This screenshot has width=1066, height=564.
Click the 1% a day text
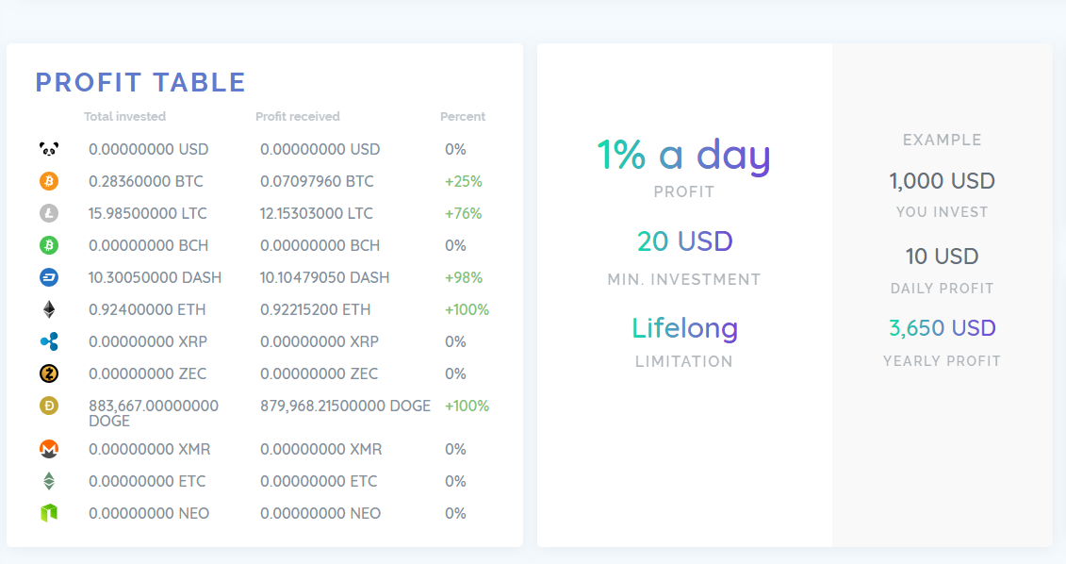click(683, 155)
